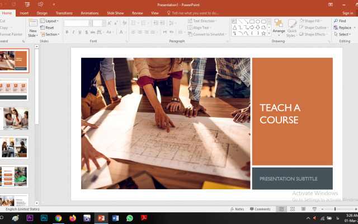Open the Design tab

[x=42, y=12]
